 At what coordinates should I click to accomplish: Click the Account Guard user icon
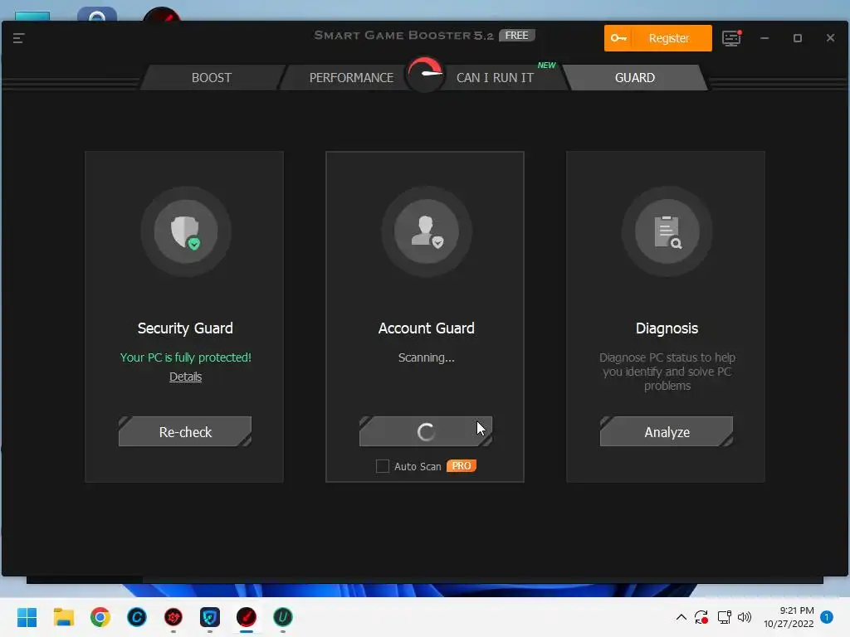click(x=426, y=232)
